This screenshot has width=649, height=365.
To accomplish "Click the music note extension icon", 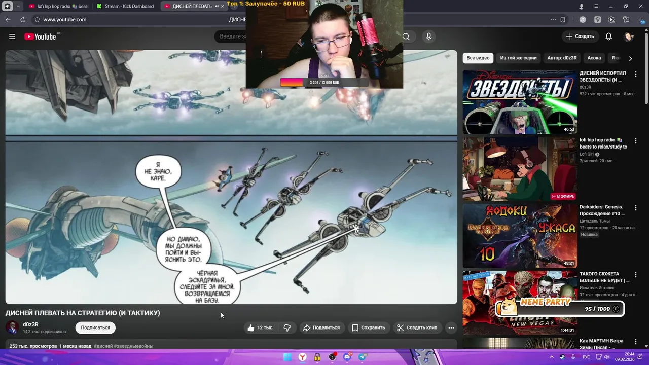I will coord(583,20).
